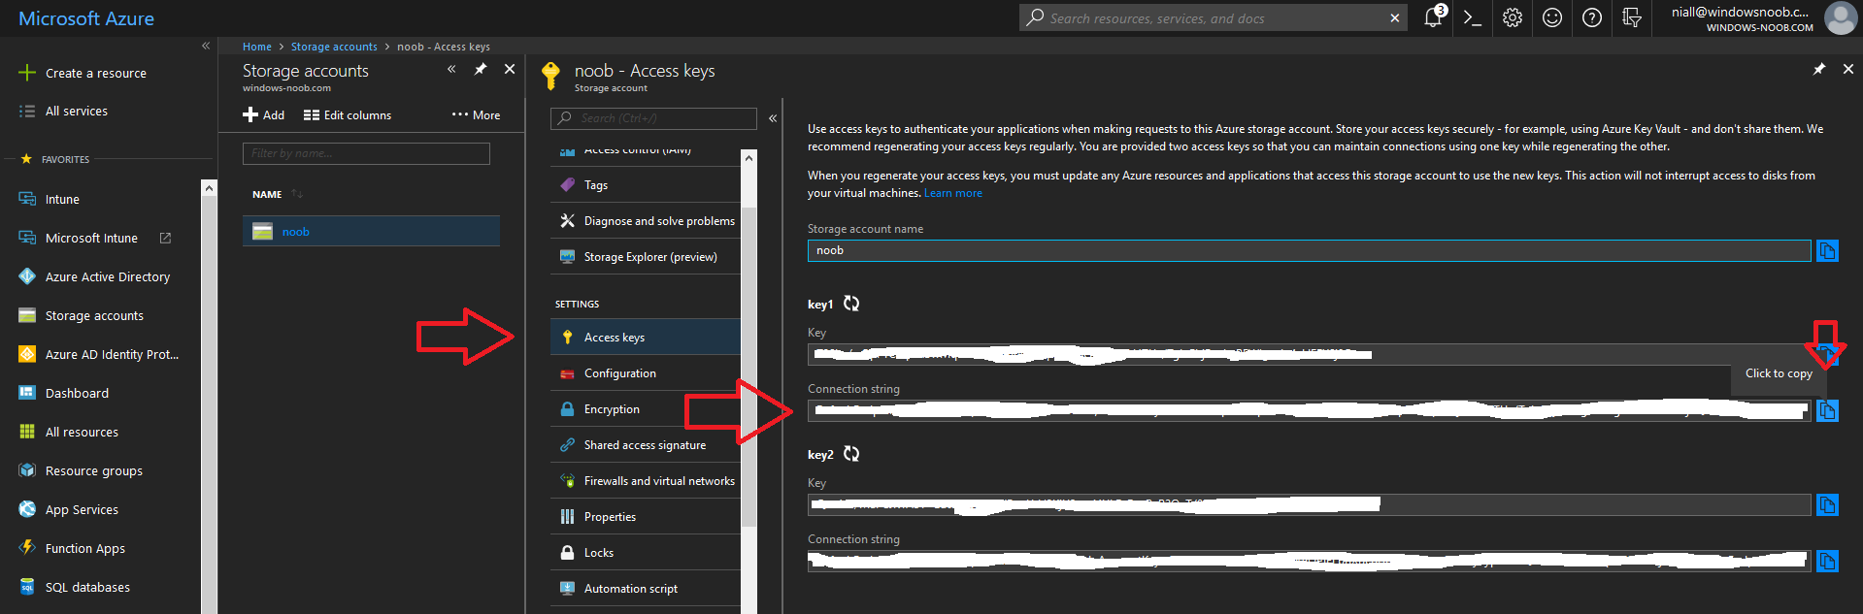Image resolution: width=1863 pixels, height=614 pixels.
Task: Click the Filter by name field
Action: click(366, 153)
